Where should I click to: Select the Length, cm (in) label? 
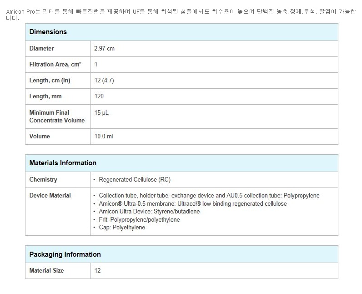[50, 81]
